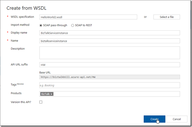Edit the Display name field

109,33
